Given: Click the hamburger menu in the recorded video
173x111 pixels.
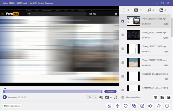Looking at the screenshot, I should pyautogui.click(x=2, y=14).
